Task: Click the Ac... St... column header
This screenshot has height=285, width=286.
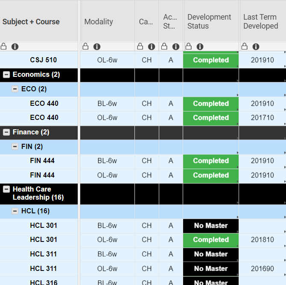Action: click(170, 21)
